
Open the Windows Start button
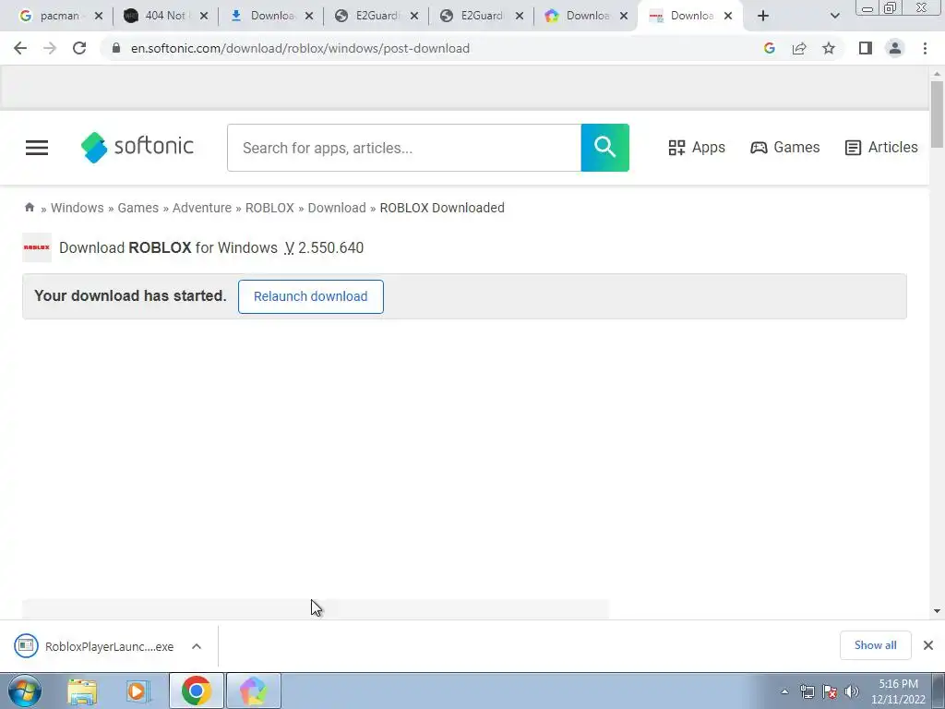(24, 691)
